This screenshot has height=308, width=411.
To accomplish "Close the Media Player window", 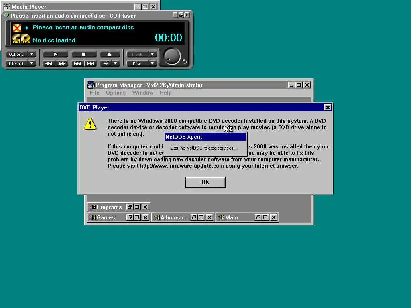I will [x=153, y=6].
